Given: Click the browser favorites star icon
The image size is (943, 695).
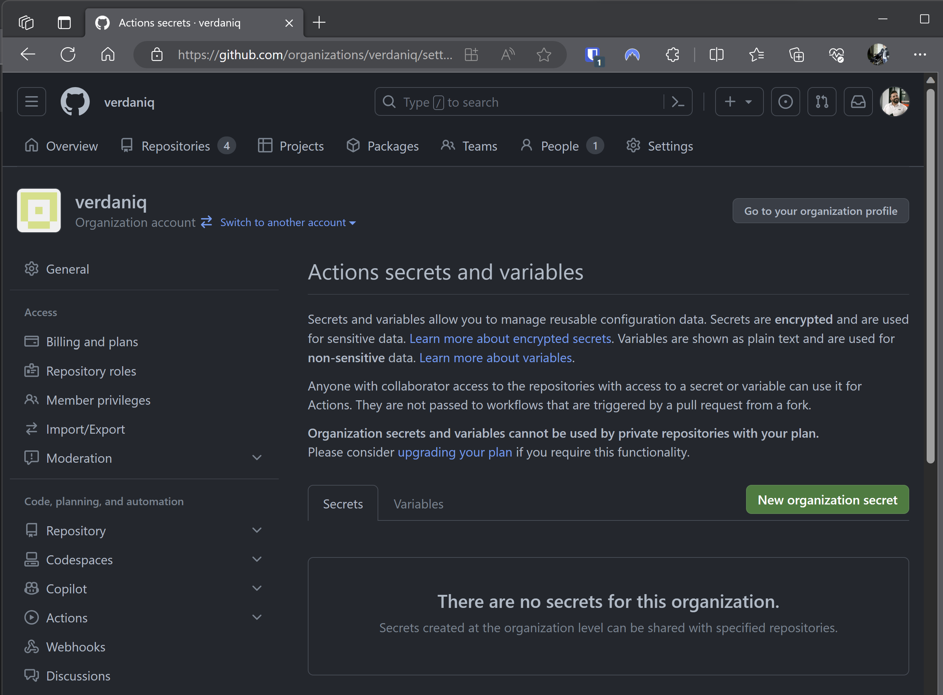Looking at the screenshot, I should (544, 55).
